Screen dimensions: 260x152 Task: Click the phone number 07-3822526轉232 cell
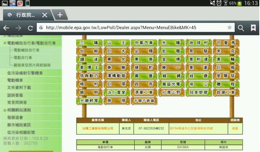(151, 128)
